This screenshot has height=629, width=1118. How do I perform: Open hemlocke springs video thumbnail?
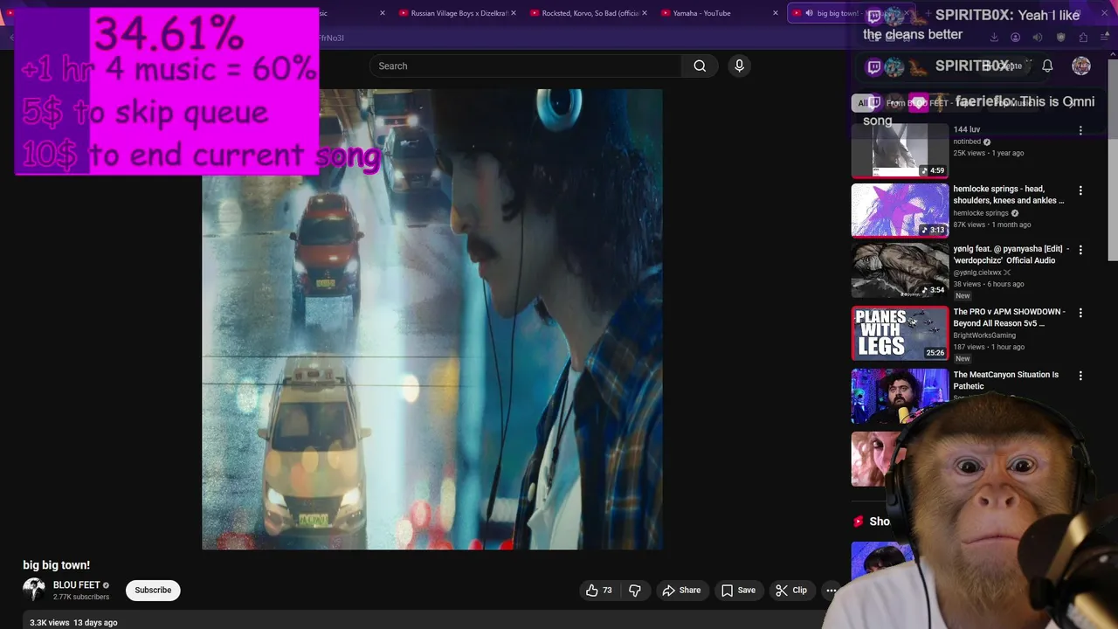pyautogui.click(x=900, y=210)
